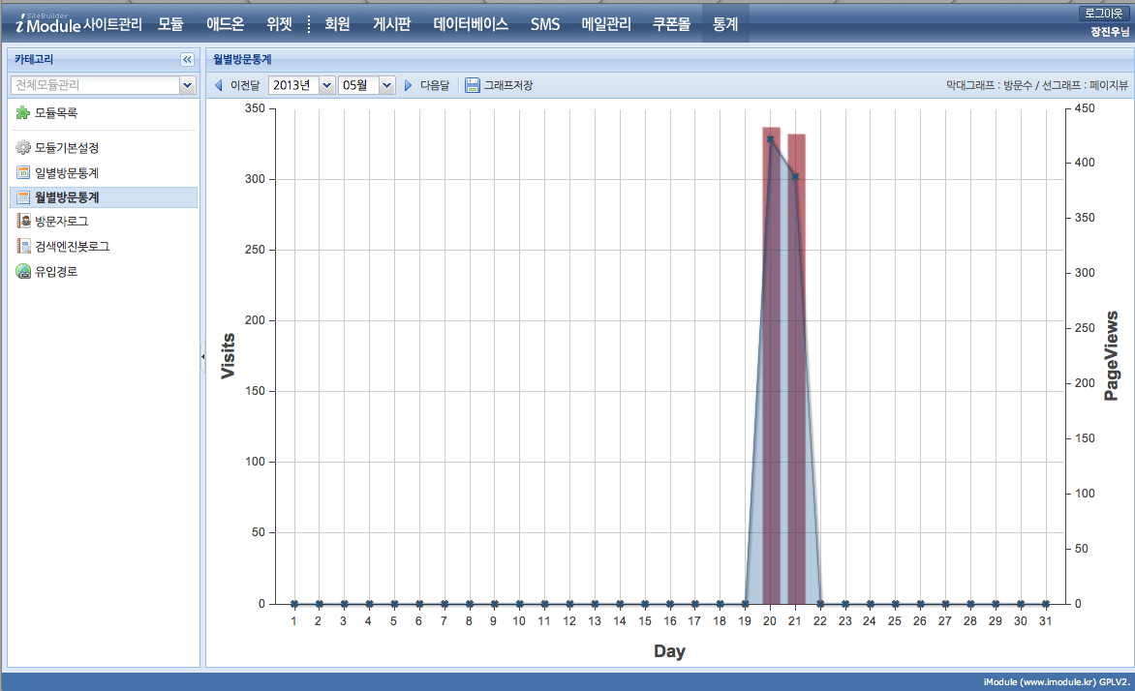The image size is (1135, 691).
Task: Click the 그래프저장 floppy disk icon
Action: (x=473, y=85)
